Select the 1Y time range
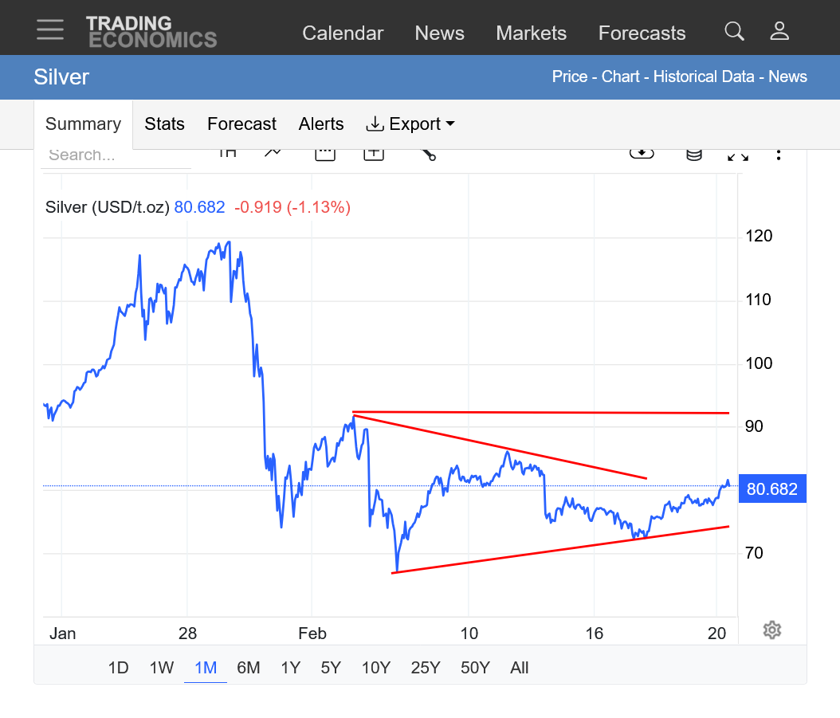Screen dimensions: 840x718 click(290, 668)
